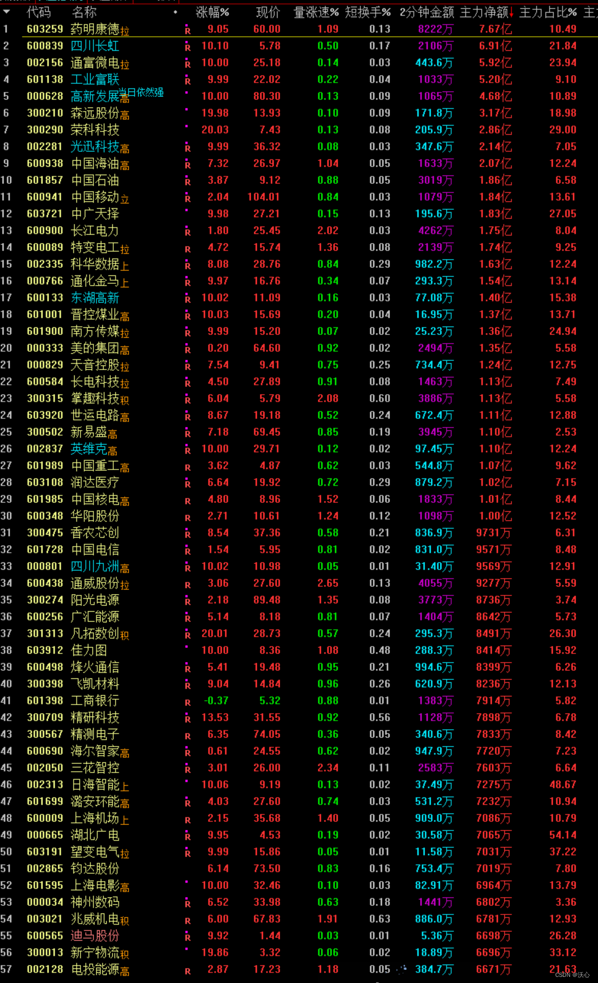Select stock name 晋控煤业
This screenshot has width=598, height=983.
95,314
